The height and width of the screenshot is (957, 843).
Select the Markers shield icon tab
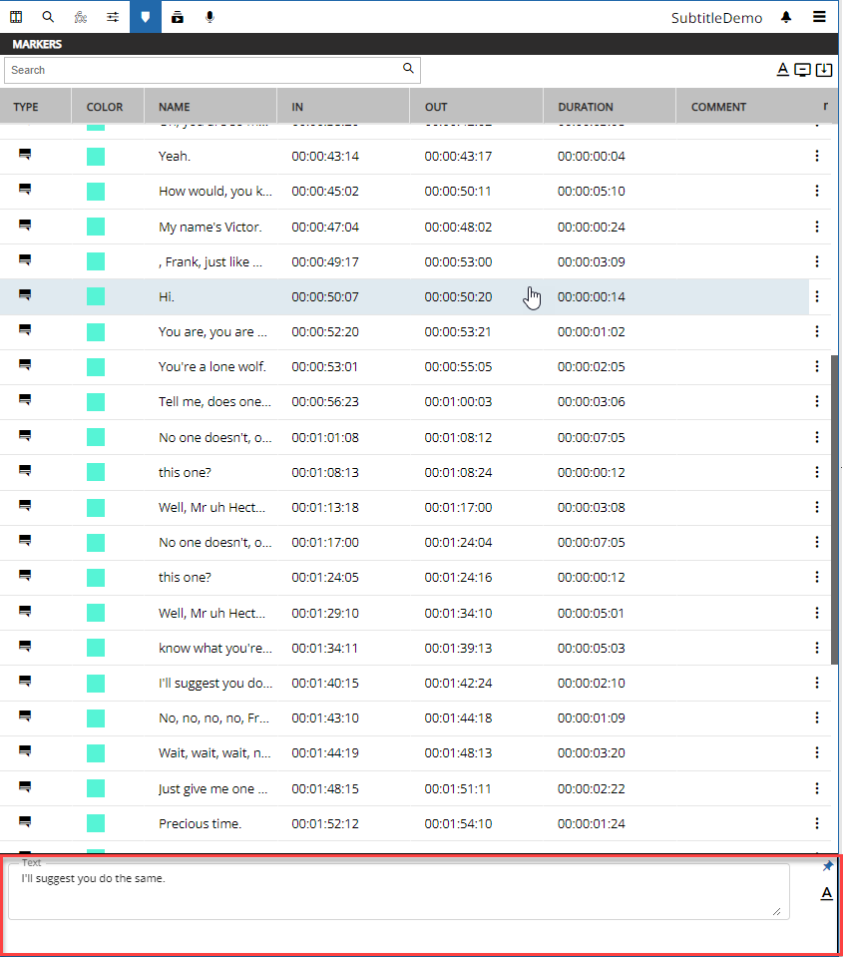coord(146,17)
